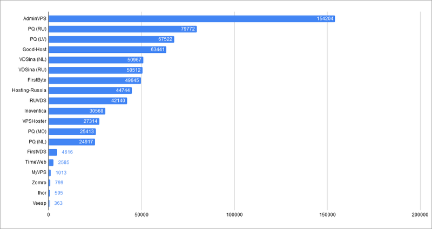Select the 150000 axis tick label

[x=327, y=214]
